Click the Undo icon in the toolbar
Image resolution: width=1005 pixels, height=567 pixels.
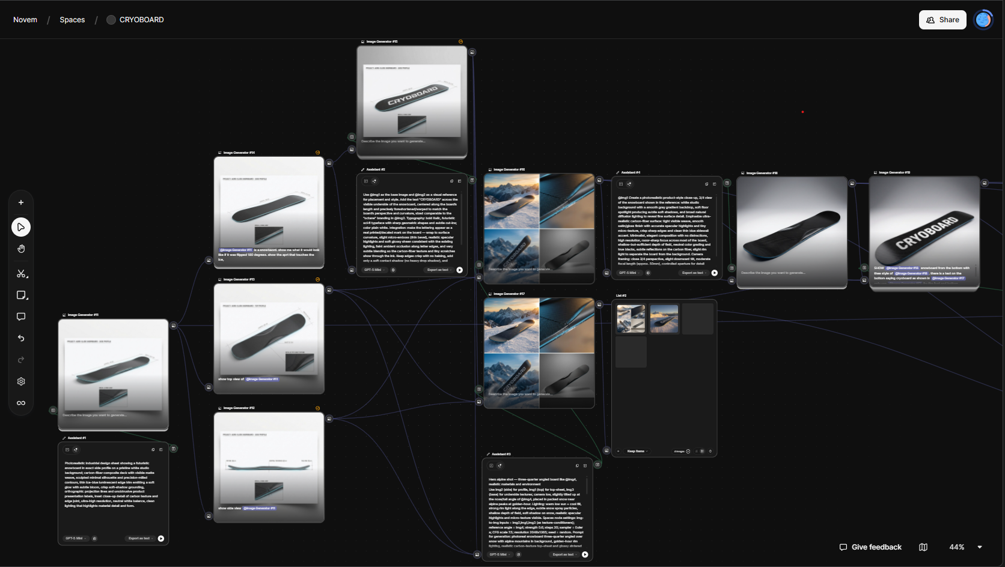point(21,338)
